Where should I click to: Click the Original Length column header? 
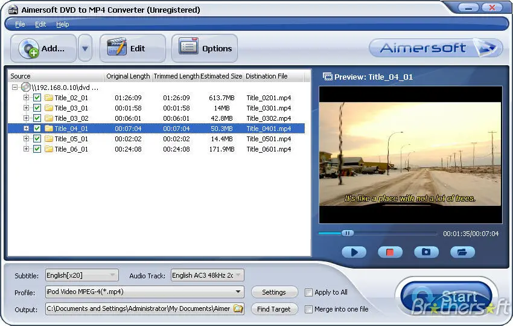click(x=128, y=76)
